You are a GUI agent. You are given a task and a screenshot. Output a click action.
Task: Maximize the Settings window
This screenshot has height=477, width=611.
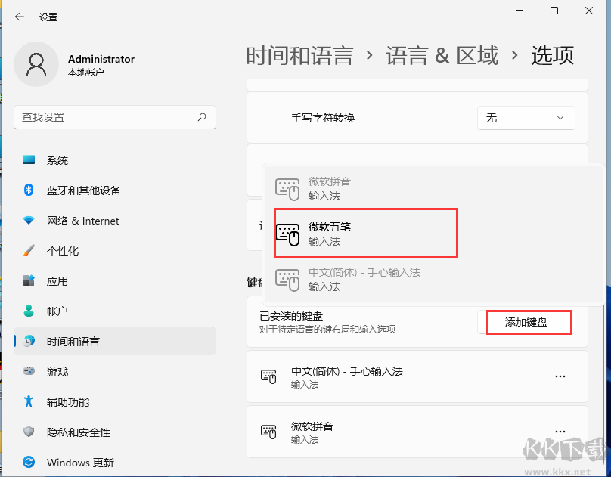[x=554, y=11]
